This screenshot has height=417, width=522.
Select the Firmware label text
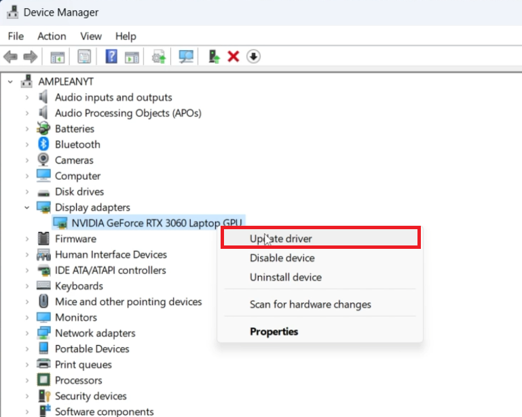[x=75, y=239]
